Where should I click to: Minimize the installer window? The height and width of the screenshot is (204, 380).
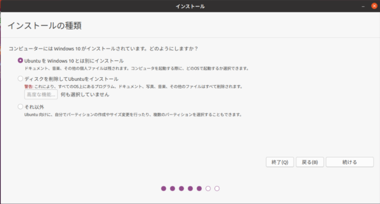click(x=363, y=6)
